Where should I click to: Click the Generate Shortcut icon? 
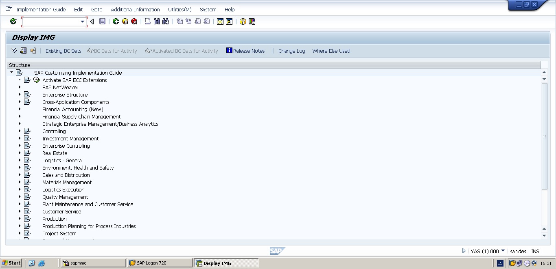pos(229,22)
